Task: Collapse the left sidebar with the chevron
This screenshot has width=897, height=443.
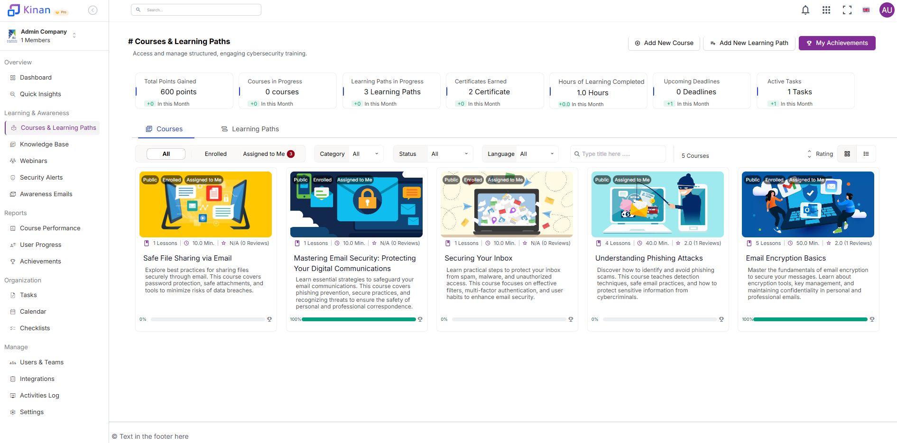Action: pyautogui.click(x=92, y=9)
